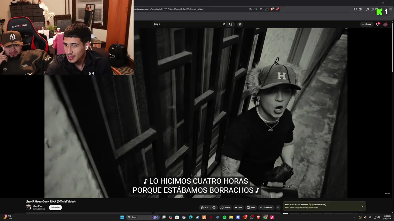Dislike the RIKA video
394x221 pixels.
pos(214,207)
